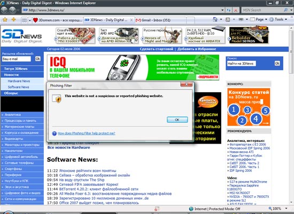Open the Print dropdown arrow

[247, 19]
